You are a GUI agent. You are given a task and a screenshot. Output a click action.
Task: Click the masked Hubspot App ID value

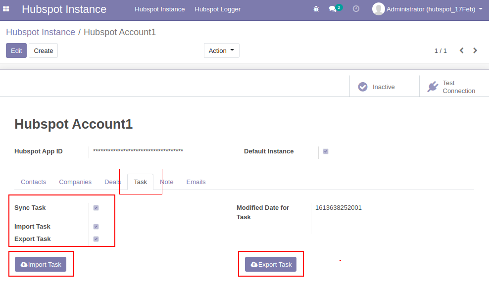pyautogui.click(x=138, y=151)
